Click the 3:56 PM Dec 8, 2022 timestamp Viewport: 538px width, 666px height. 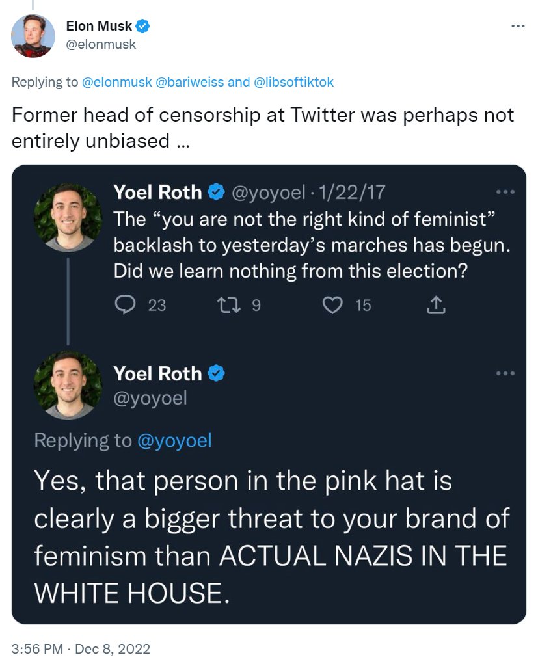coord(81,648)
